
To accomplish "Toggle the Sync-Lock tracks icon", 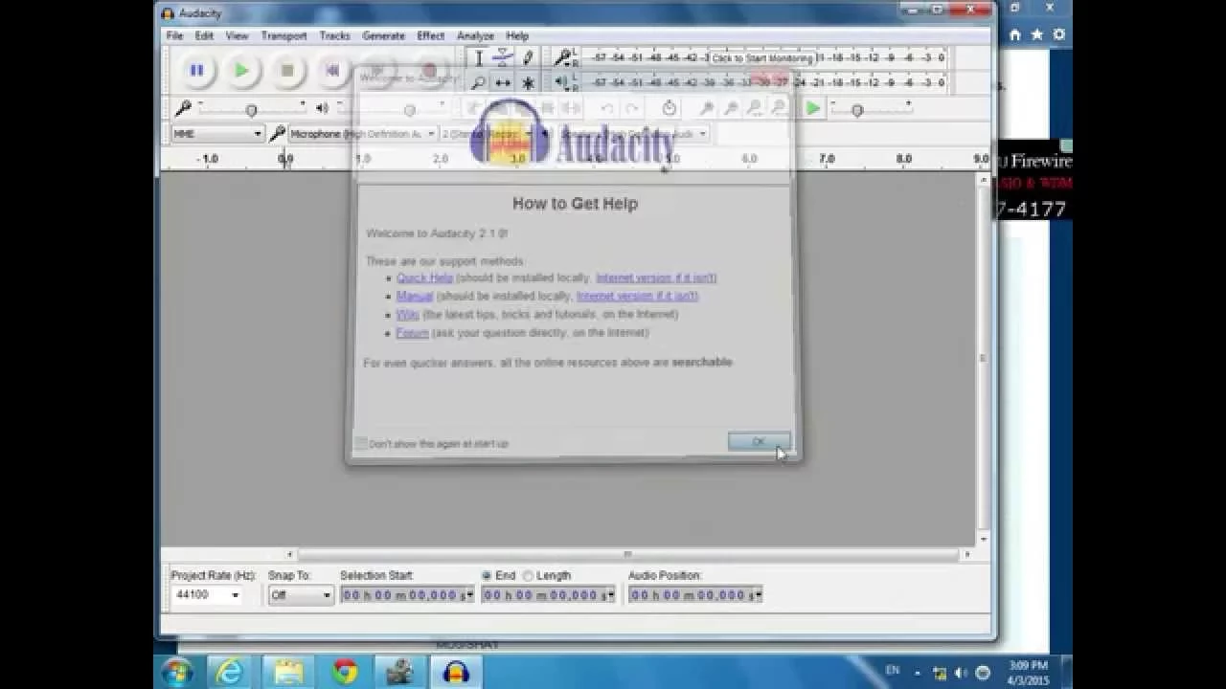I will pyautogui.click(x=670, y=109).
